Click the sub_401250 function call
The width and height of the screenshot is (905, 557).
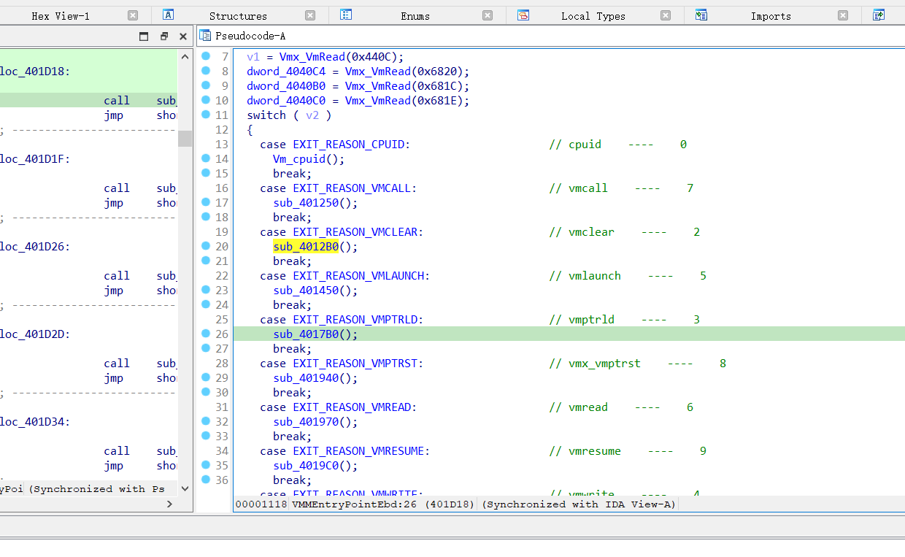tap(306, 203)
